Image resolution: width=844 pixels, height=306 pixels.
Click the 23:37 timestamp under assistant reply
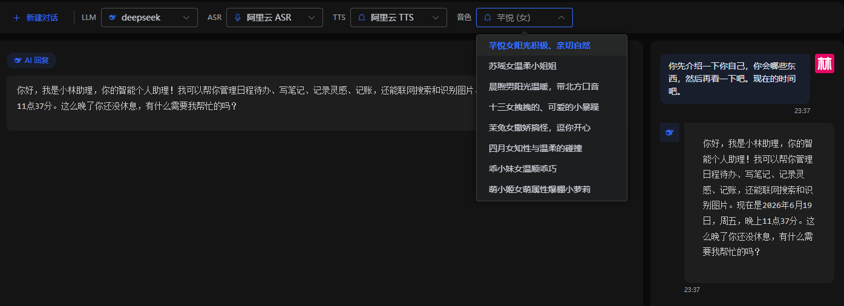(x=692, y=290)
